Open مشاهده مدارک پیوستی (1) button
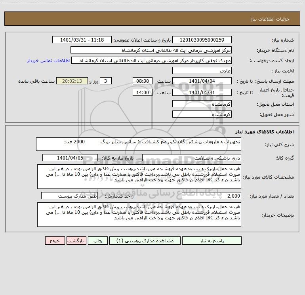This screenshot has height=295, width=305. (145, 240)
